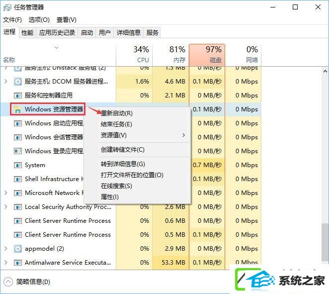The image size is (329, 294).
Task: Switch to the 服务 tab
Action: point(152,32)
